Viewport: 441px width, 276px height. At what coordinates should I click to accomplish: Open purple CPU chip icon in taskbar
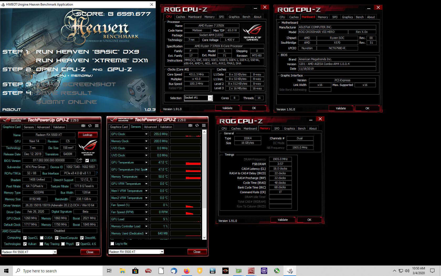click(x=264, y=271)
